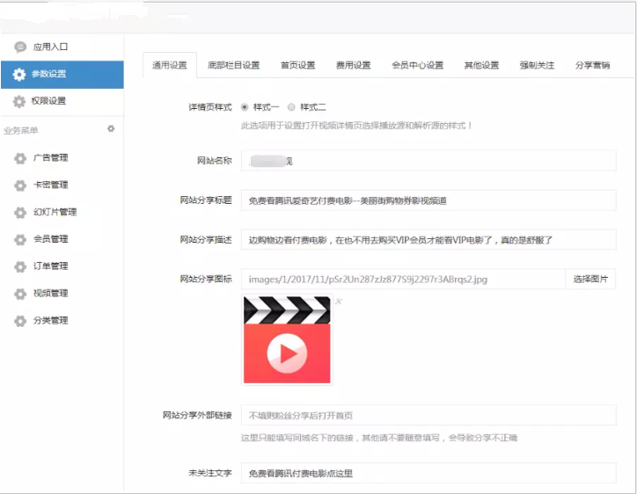Click the 业务菜单 section header text

[x=21, y=131]
